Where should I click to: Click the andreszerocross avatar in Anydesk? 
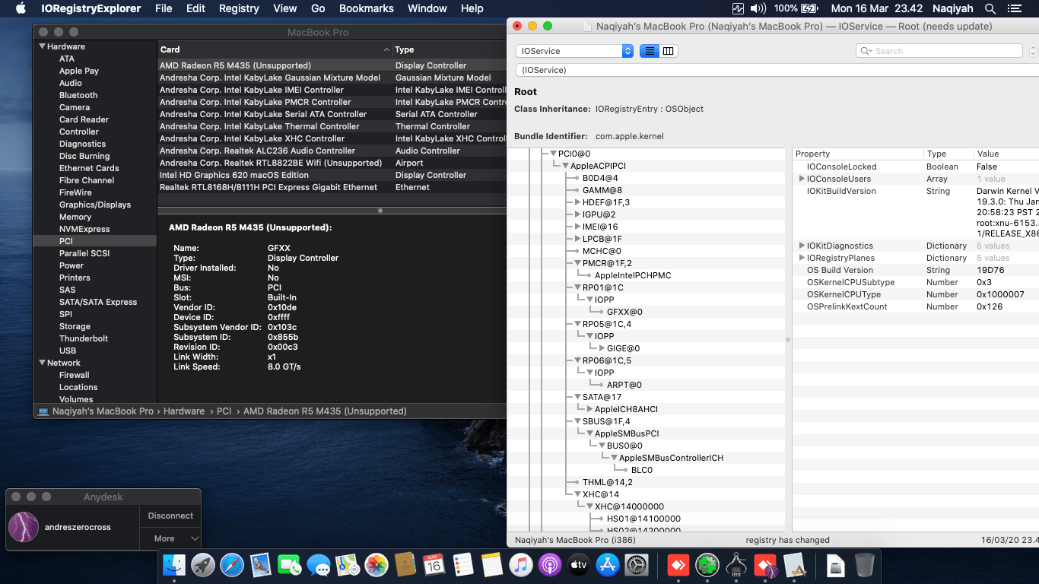click(x=23, y=527)
